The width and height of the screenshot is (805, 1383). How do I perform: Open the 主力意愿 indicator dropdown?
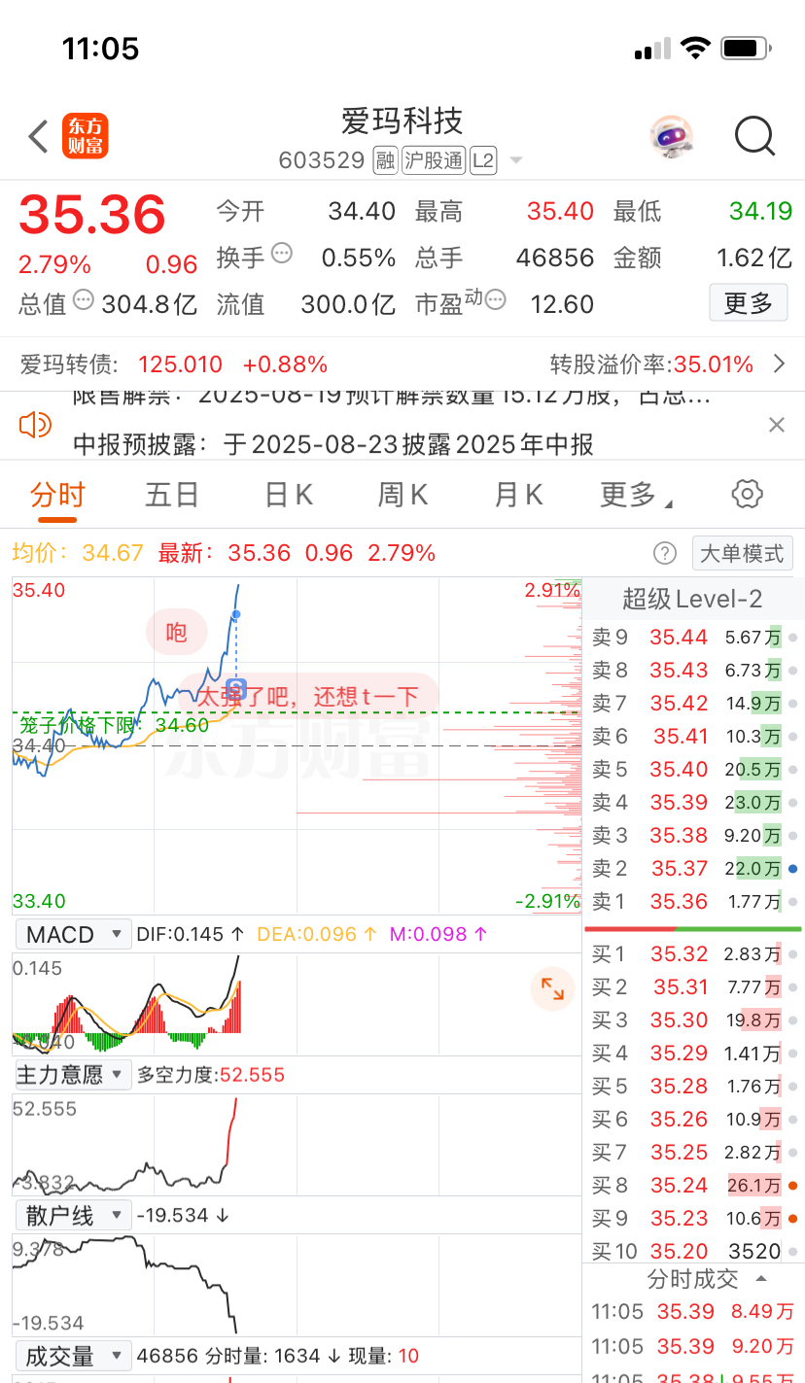point(73,1074)
